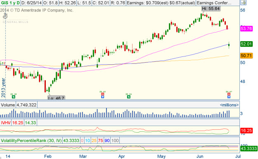The height and width of the screenshot is (159, 258).
Task: Click the Jul label on time axis
Action: click(238, 156)
